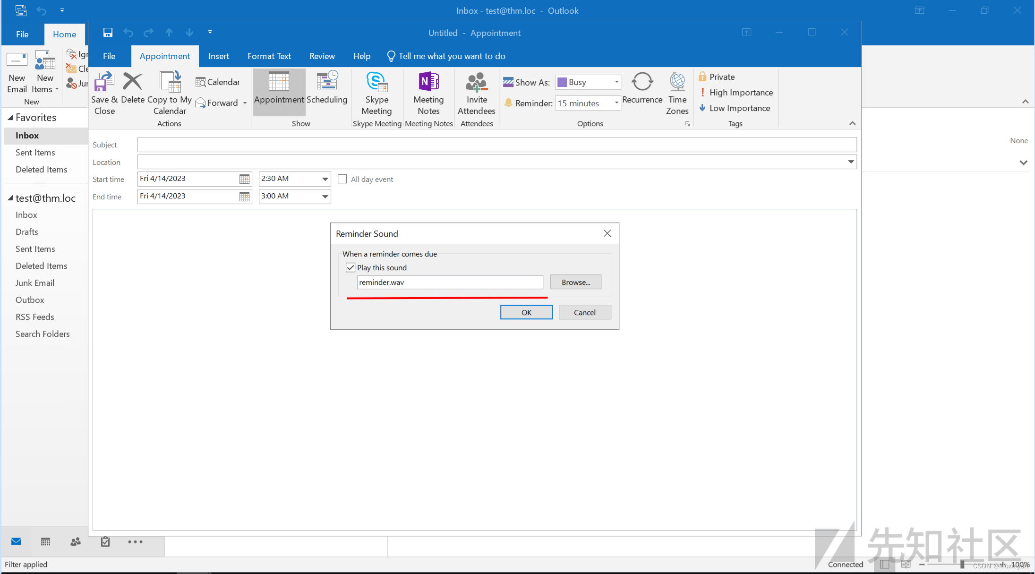Viewport: 1035px width, 574px height.
Task: Open Skype Meeting icon
Action: pyautogui.click(x=376, y=82)
